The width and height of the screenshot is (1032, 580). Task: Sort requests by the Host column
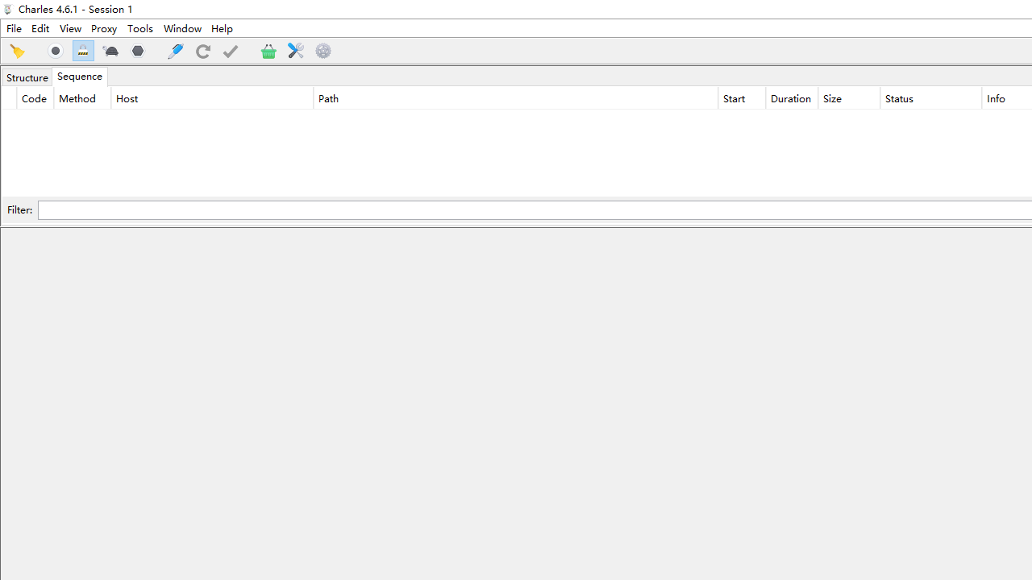(211, 99)
